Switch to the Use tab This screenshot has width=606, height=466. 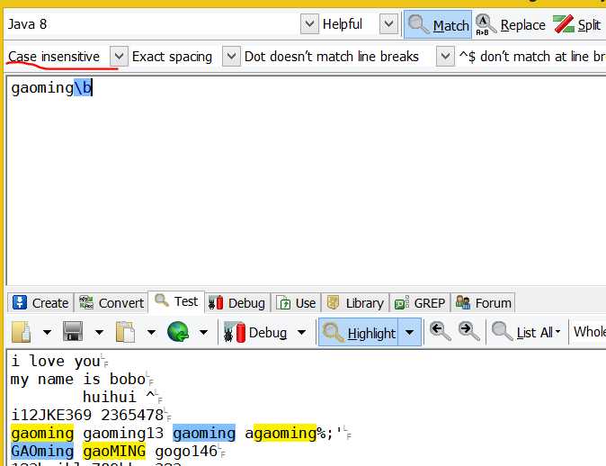(x=296, y=303)
